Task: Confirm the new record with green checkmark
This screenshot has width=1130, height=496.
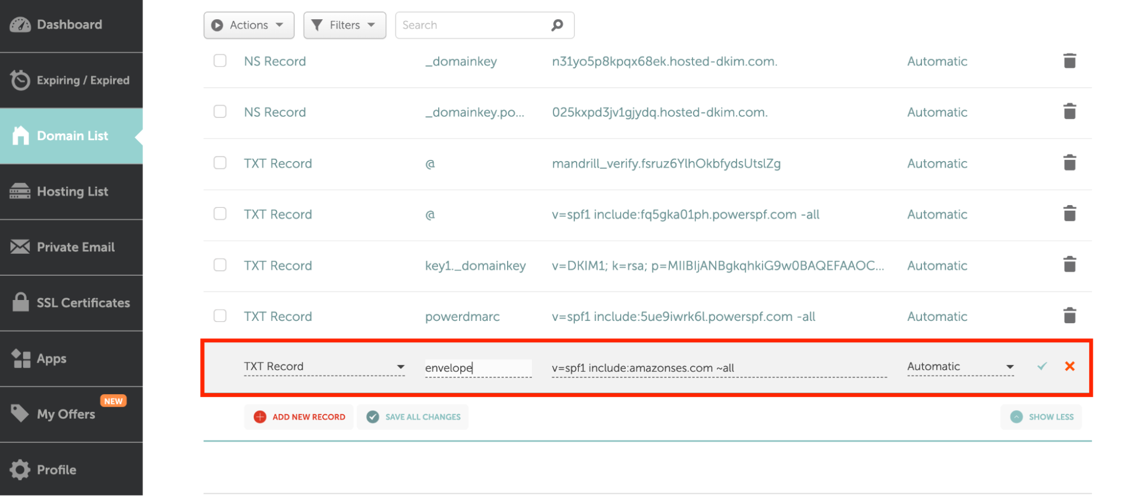Action: pyautogui.click(x=1042, y=366)
